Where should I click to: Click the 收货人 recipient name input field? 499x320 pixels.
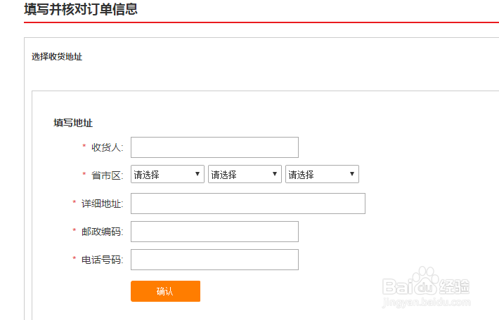[214, 147]
